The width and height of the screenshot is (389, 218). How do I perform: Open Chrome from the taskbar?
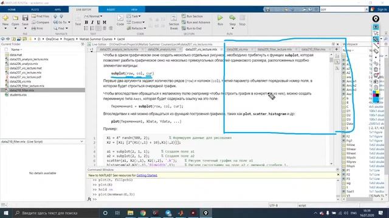coord(143,213)
